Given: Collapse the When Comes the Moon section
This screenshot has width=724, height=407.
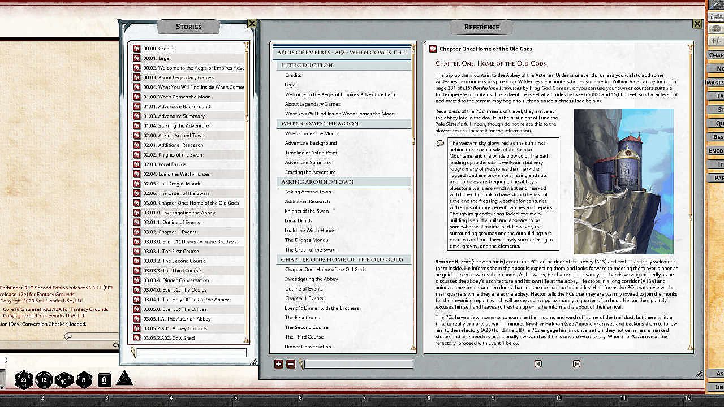Looking at the screenshot, I should (x=343, y=123).
